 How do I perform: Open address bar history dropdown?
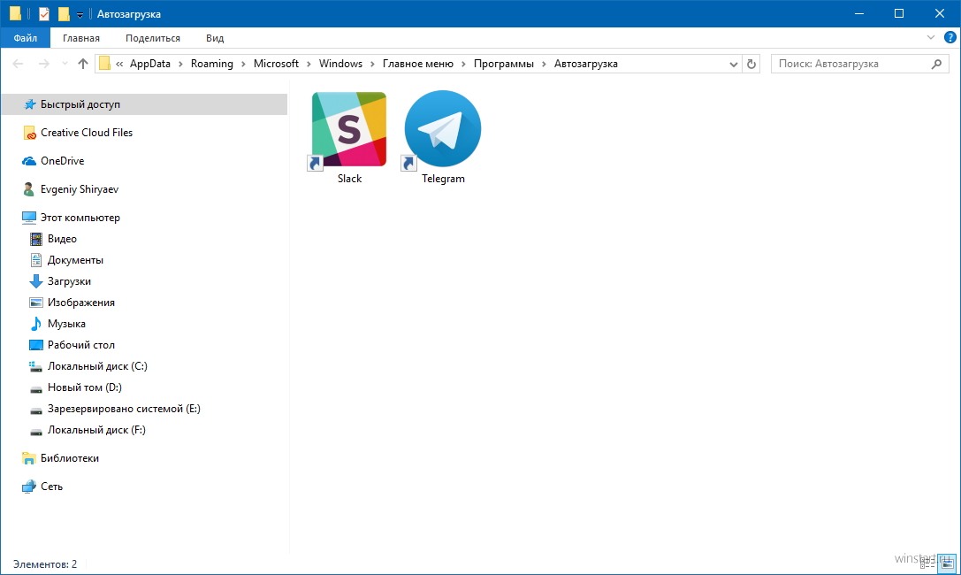point(733,64)
